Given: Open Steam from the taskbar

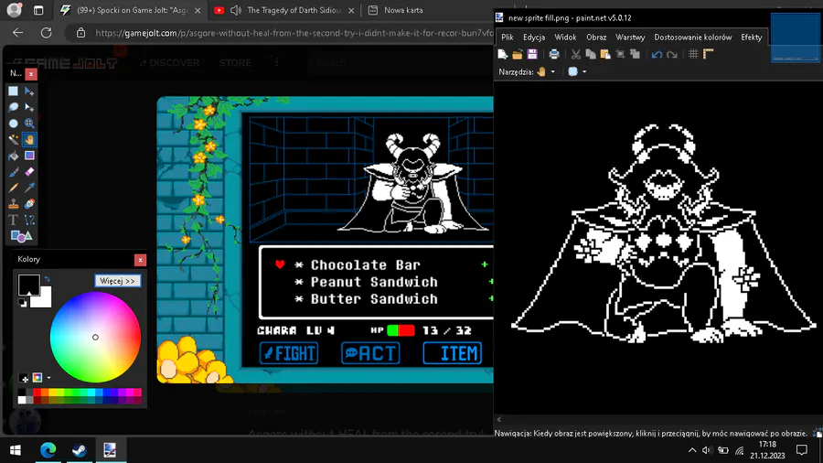Looking at the screenshot, I should tap(80, 450).
